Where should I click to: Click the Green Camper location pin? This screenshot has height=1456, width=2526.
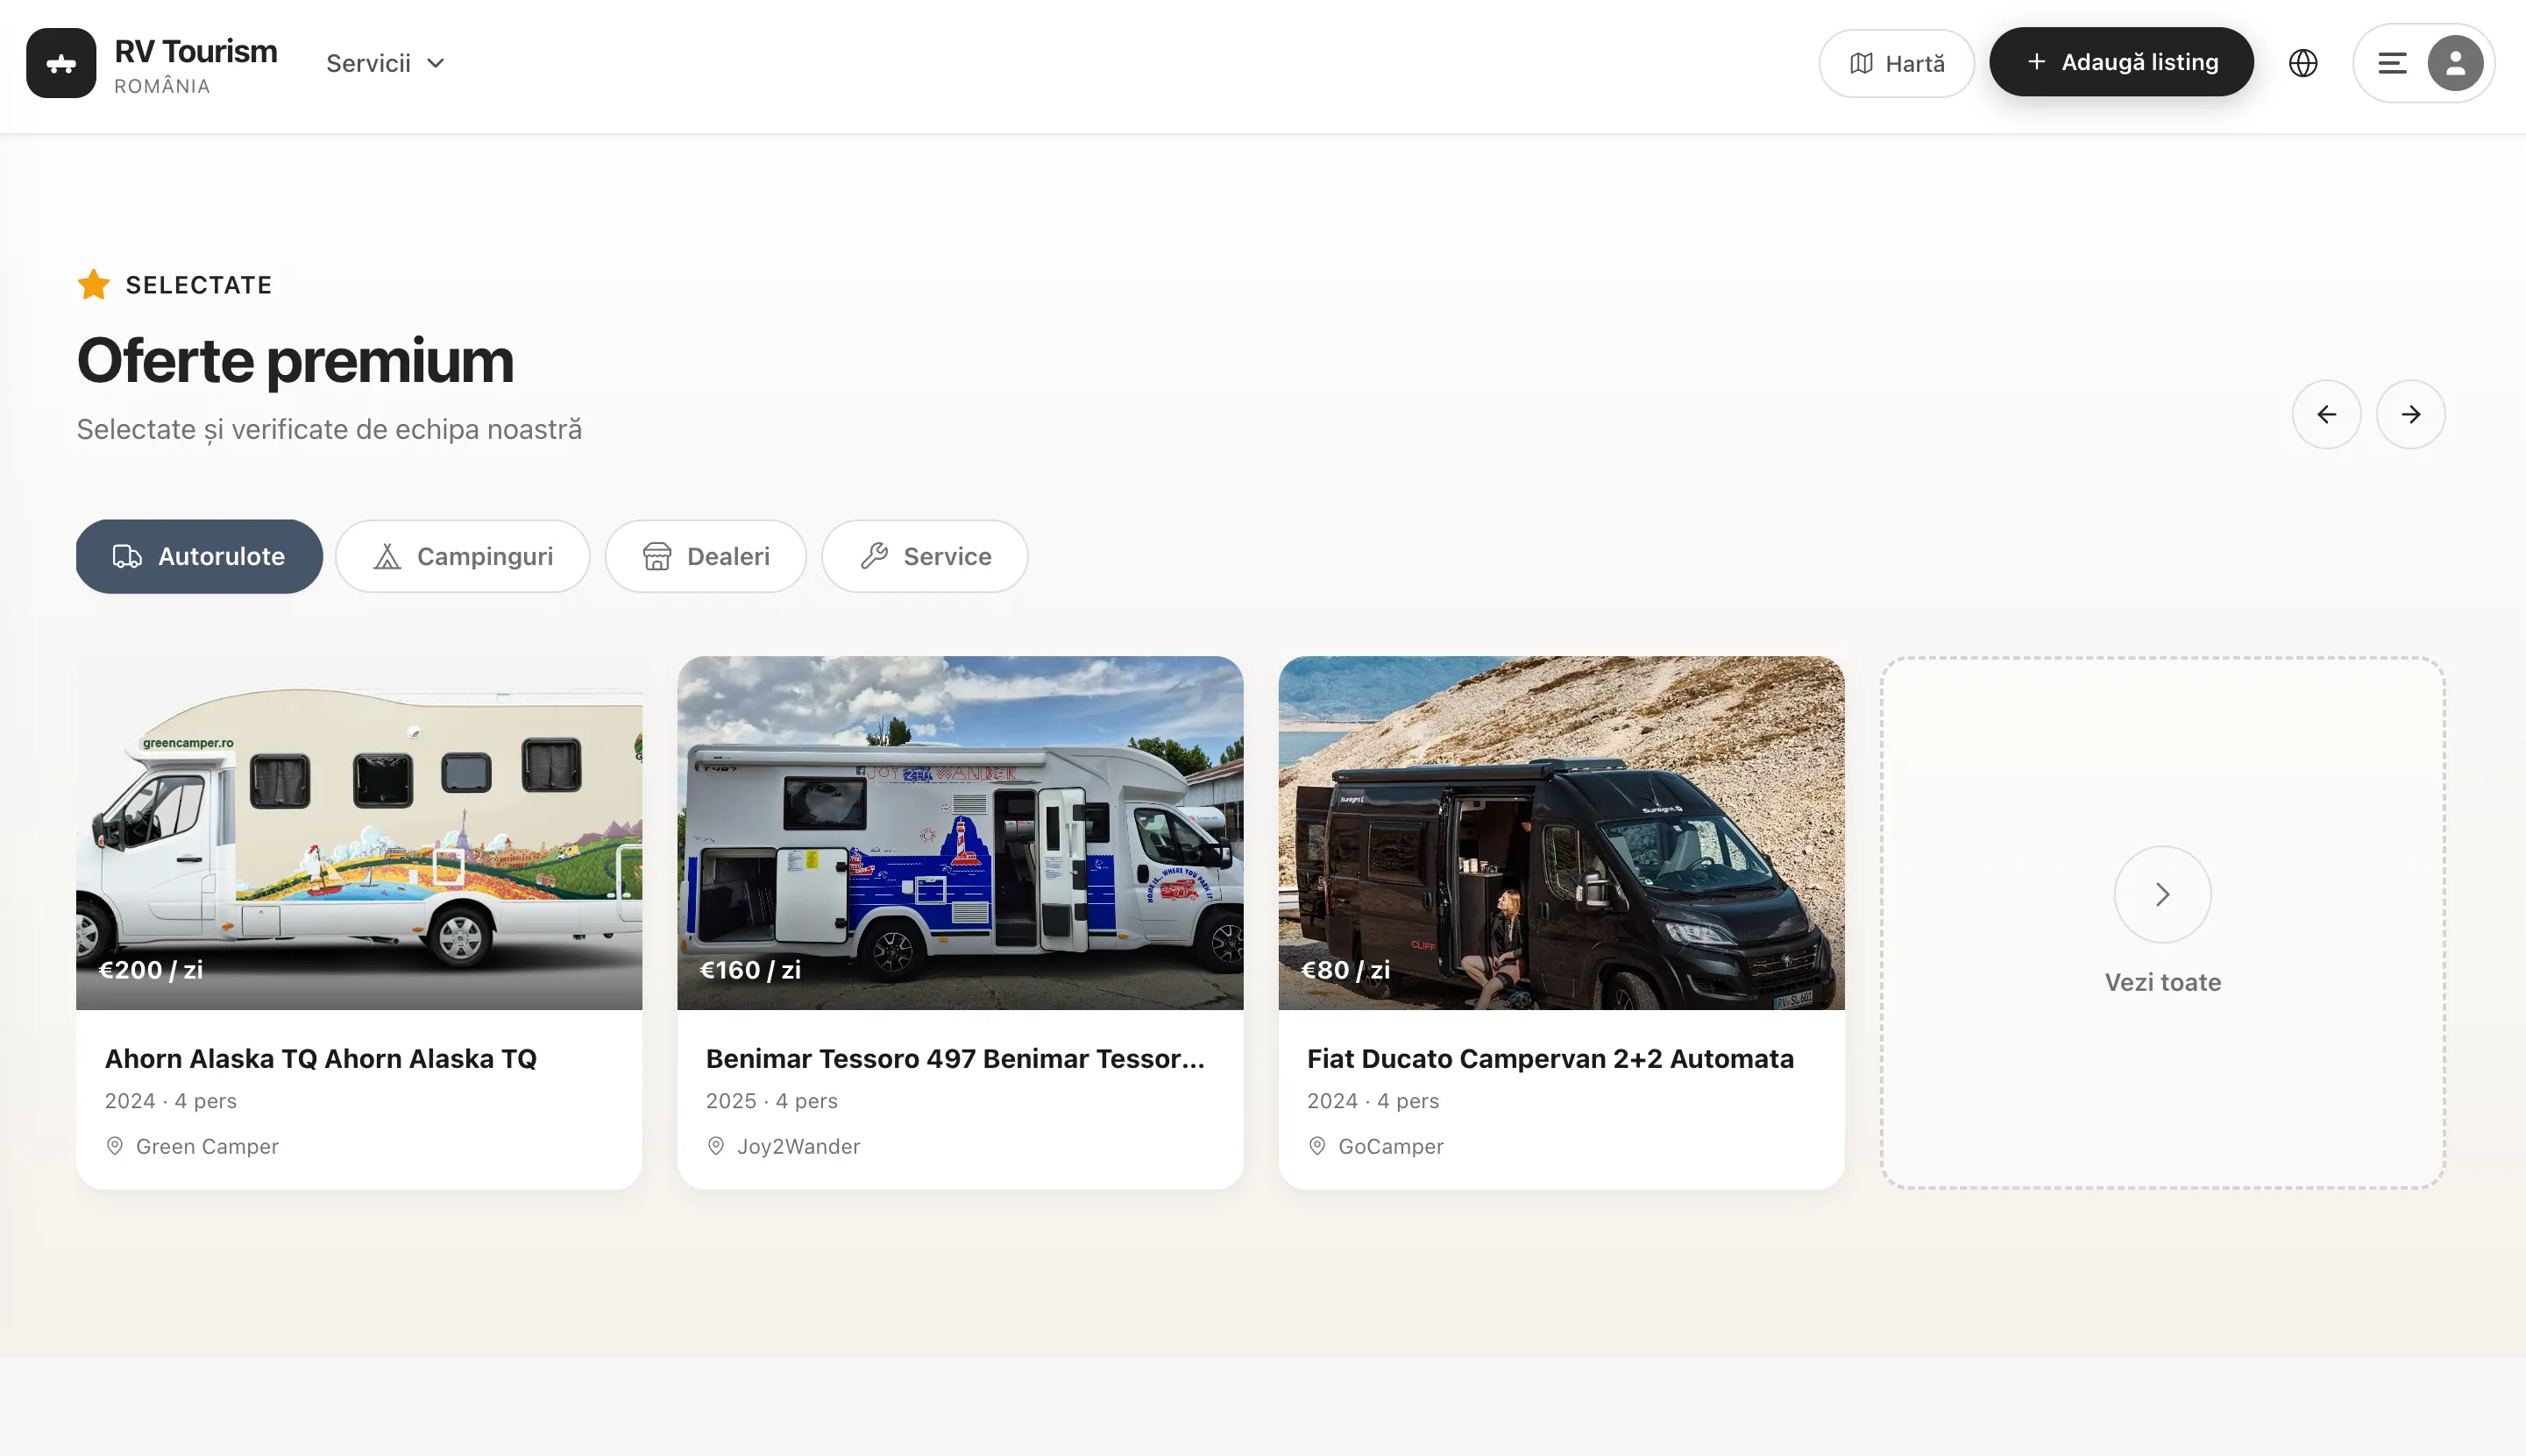(x=115, y=1146)
